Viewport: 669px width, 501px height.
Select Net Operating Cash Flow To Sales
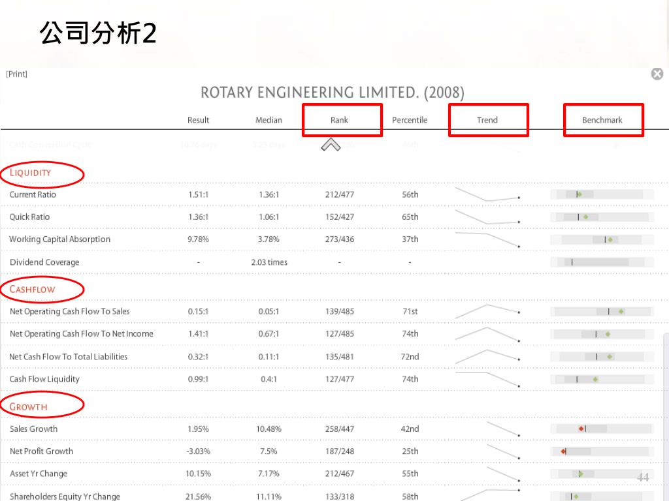(x=69, y=311)
